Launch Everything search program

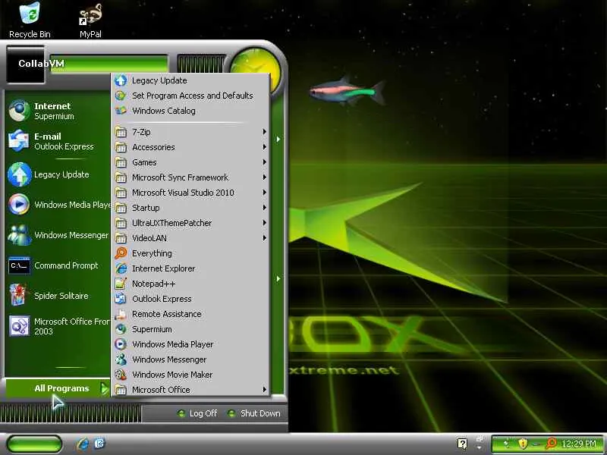click(x=191, y=253)
